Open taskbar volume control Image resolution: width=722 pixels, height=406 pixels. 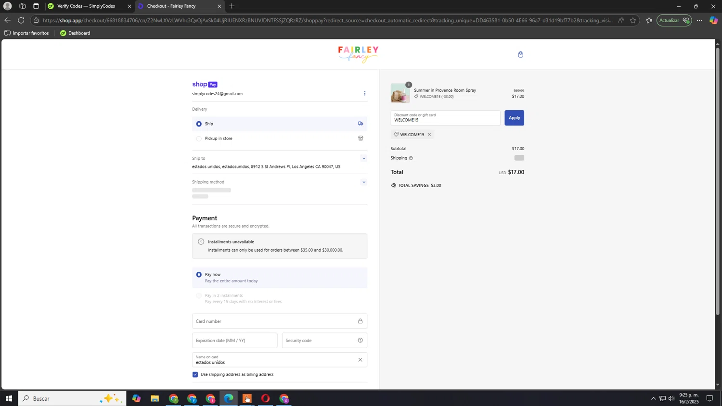671,398
